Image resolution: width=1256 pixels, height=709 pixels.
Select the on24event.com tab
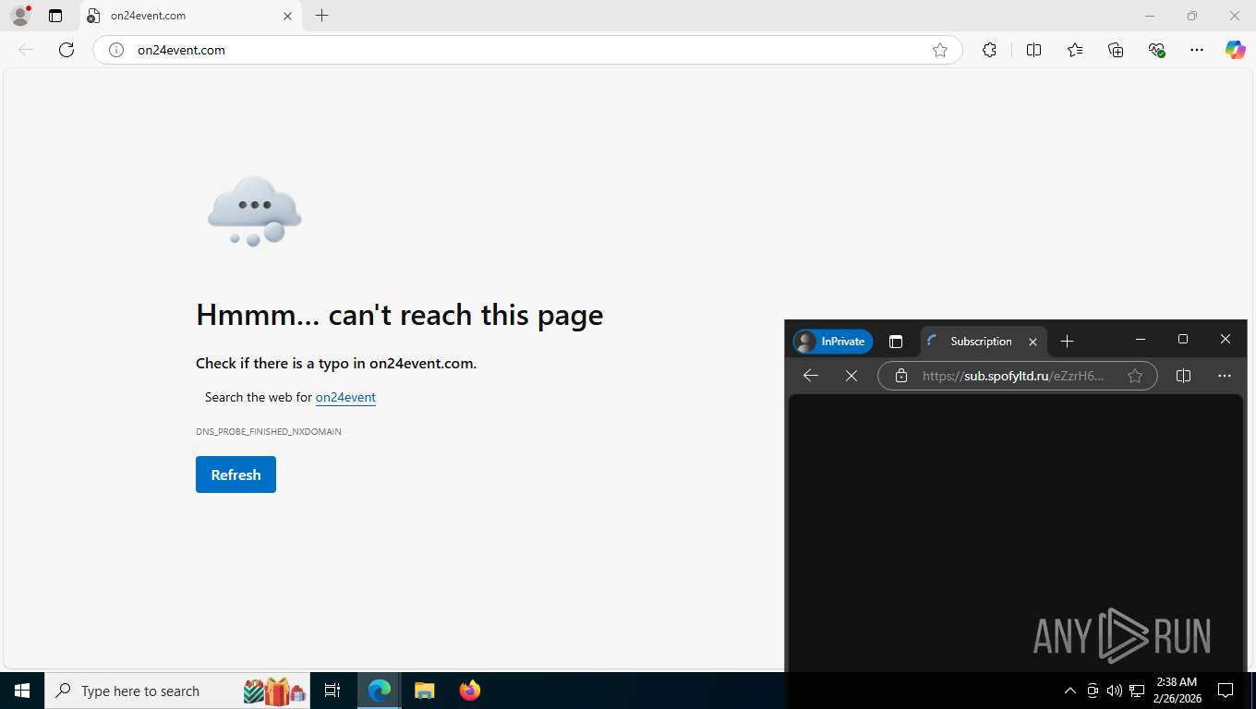click(x=189, y=16)
